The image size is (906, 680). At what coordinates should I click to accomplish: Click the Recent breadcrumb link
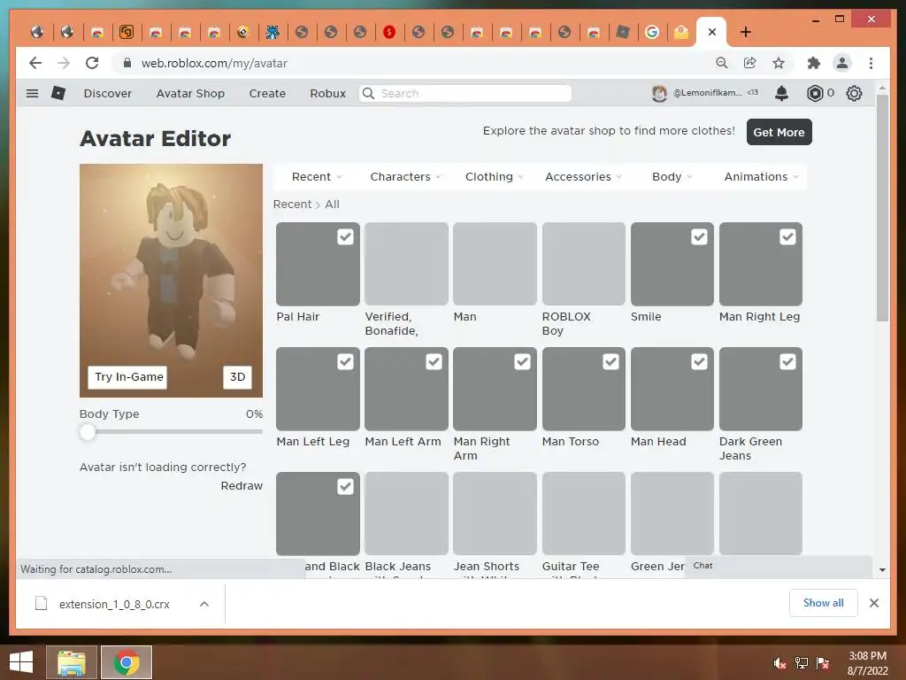pyautogui.click(x=292, y=205)
